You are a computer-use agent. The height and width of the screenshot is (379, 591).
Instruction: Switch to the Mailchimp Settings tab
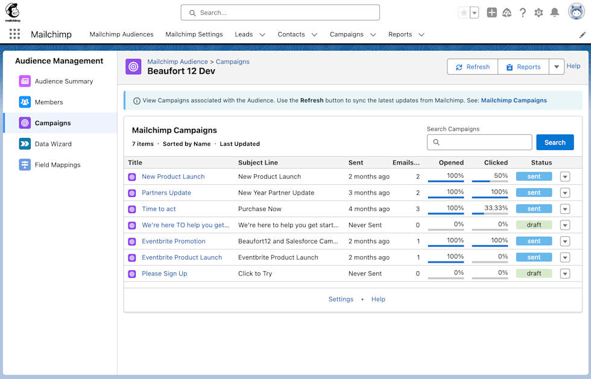194,34
